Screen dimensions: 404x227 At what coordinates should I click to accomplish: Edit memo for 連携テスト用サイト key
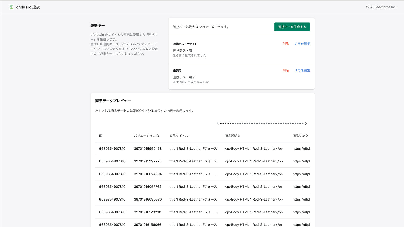pos(302,44)
